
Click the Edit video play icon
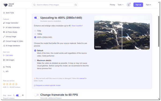point(4,55)
